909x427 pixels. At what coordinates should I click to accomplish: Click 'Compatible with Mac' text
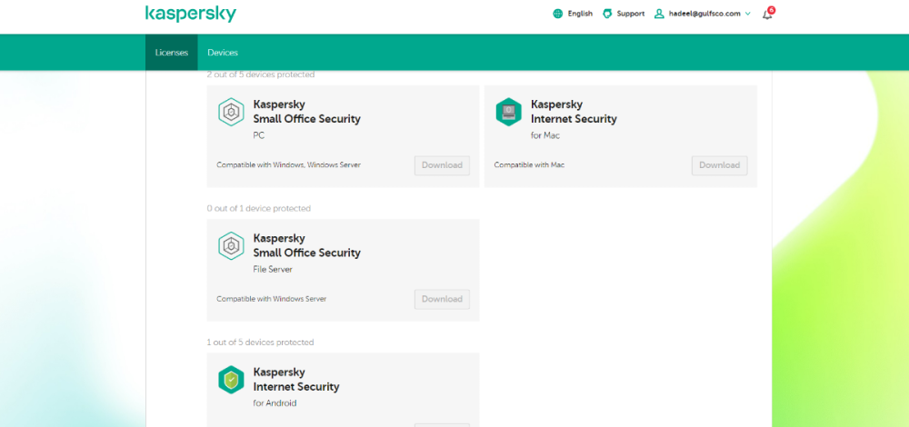coord(529,165)
